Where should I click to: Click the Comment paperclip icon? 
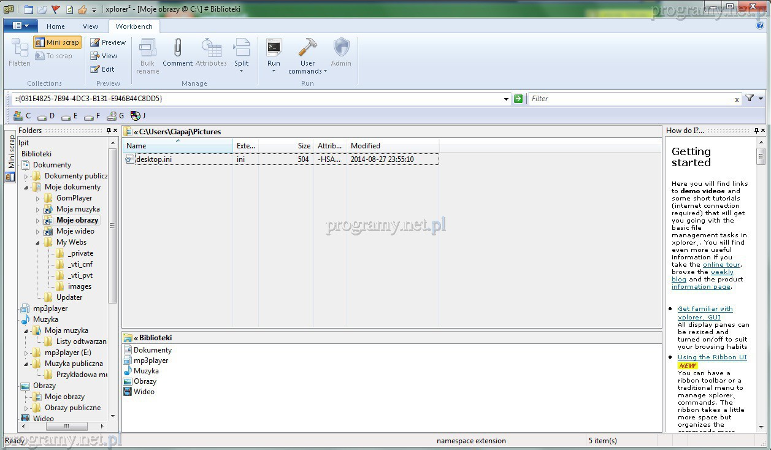[177, 48]
